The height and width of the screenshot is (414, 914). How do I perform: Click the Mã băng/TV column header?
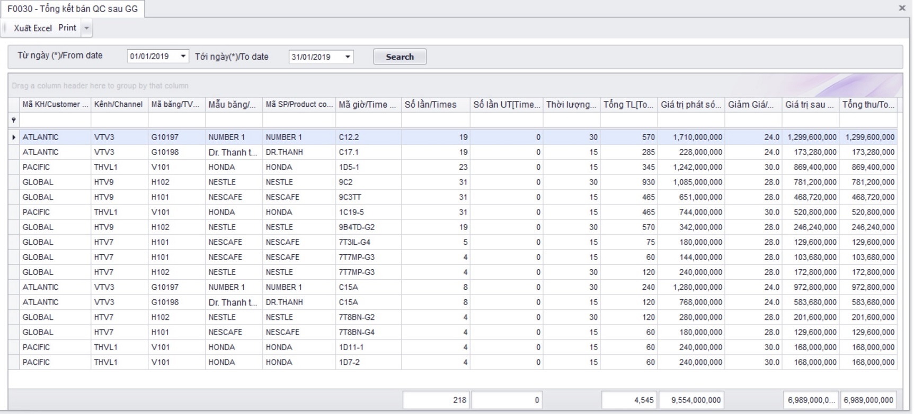pos(176,105)
